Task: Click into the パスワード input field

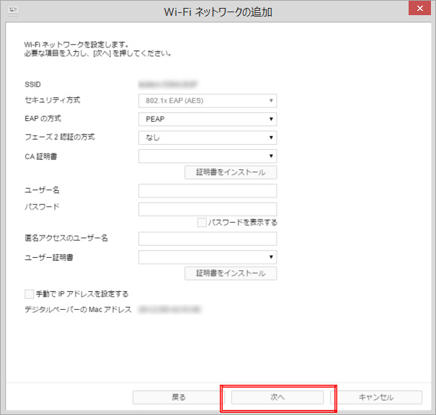Action: pos(207,209)
